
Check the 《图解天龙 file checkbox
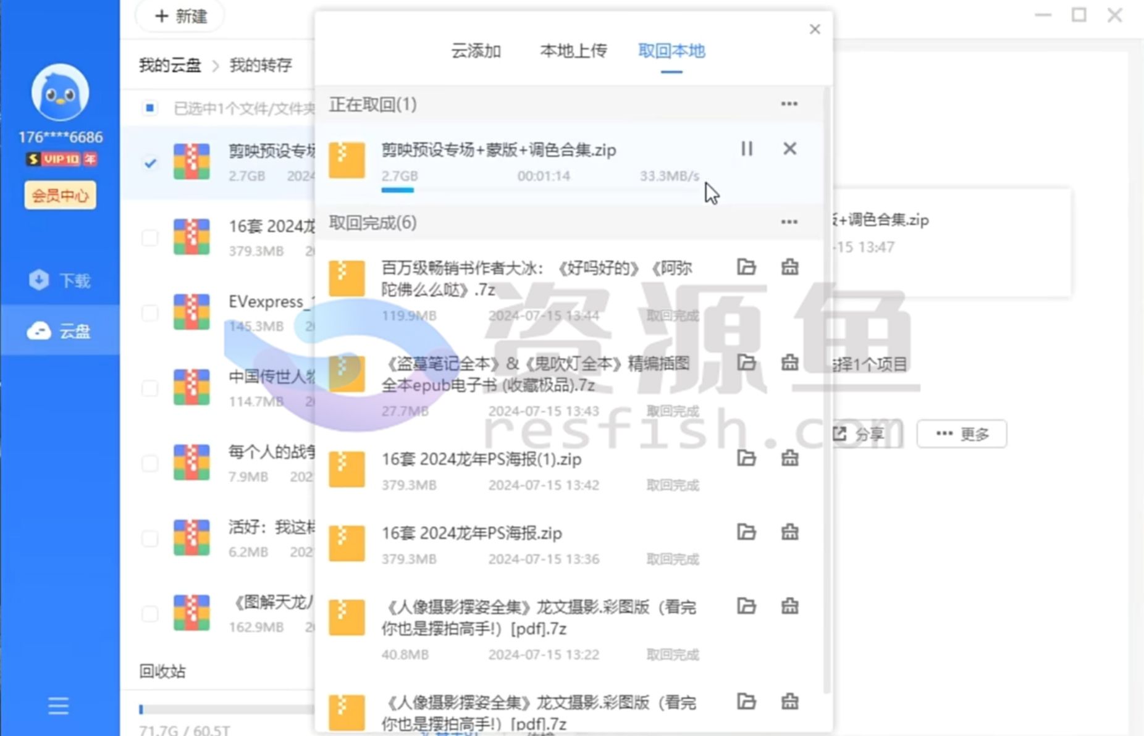[x=149, y=614]
